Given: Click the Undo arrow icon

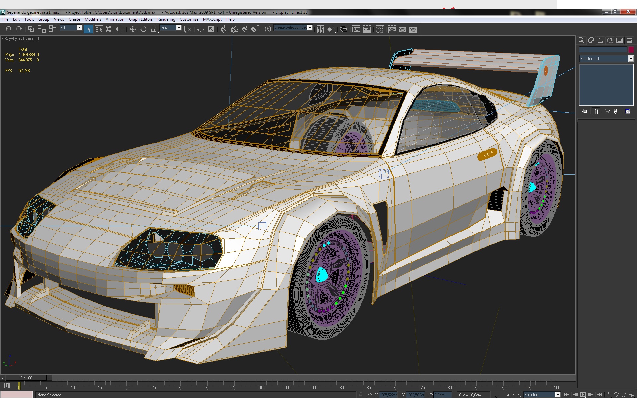Looking at the screenshot, I should [x=8, y=29].
